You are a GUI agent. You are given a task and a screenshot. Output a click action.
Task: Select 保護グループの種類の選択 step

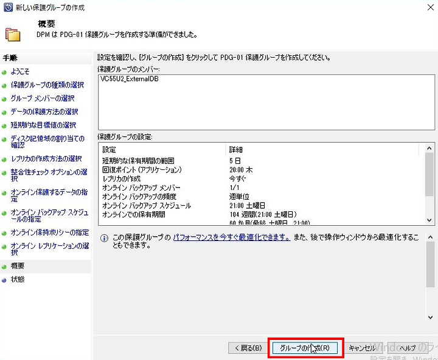(47, 85)
